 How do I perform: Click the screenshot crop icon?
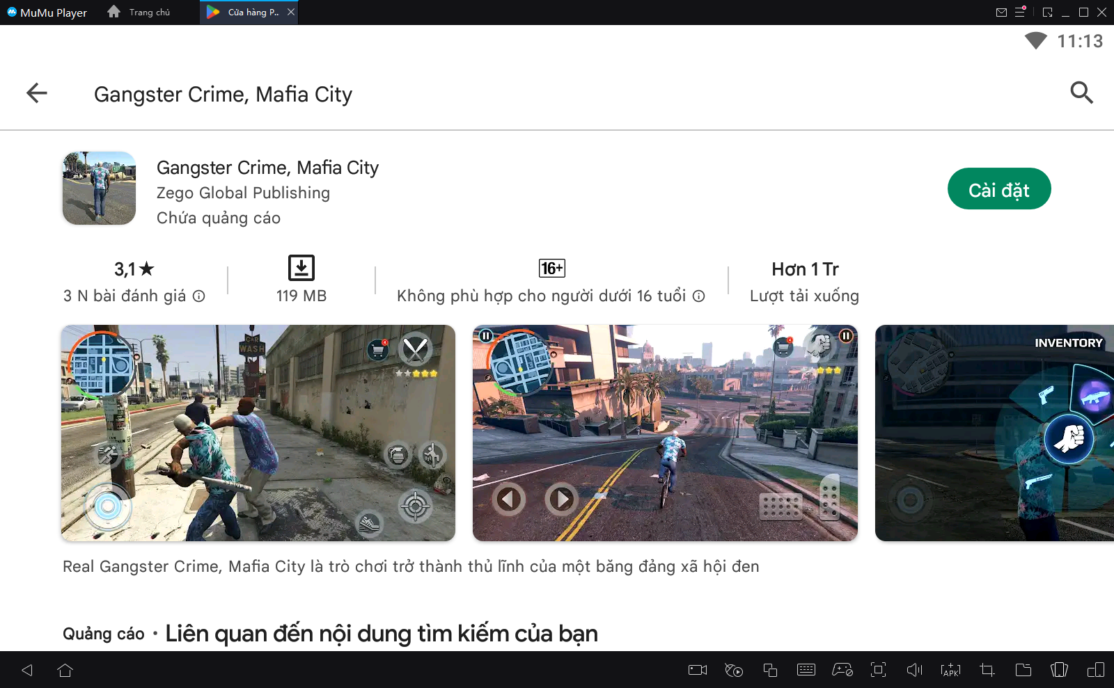pyautogui.click(x=987, y=670)
